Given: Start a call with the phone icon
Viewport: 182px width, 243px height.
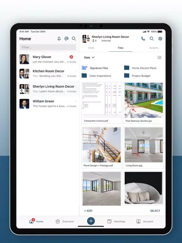Looking at the screenshot, I should pos(143,39).
